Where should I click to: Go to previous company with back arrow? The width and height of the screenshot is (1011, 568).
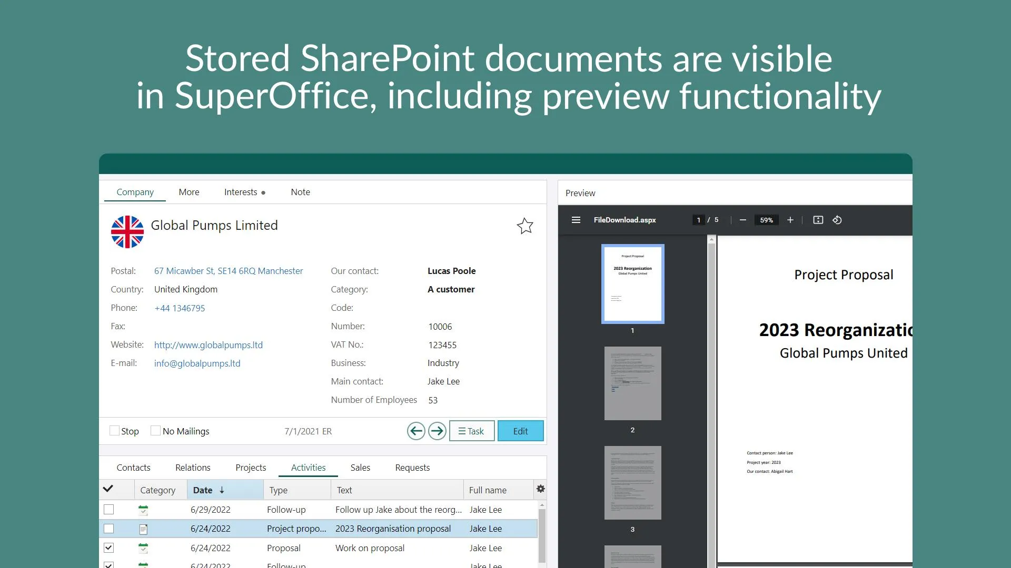(x=416, y=431)
